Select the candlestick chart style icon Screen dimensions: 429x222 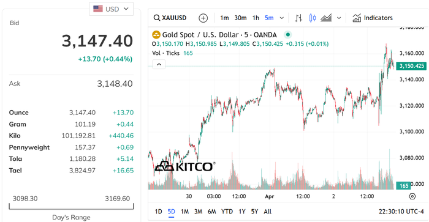click(313, 18)
